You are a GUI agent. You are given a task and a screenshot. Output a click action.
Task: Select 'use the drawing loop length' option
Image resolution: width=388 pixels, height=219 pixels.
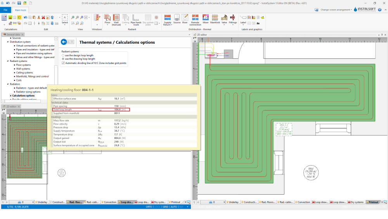click(63, 59)
